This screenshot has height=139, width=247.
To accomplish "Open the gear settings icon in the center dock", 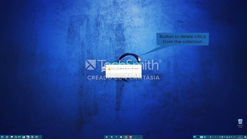I will [x=107, y=137].
